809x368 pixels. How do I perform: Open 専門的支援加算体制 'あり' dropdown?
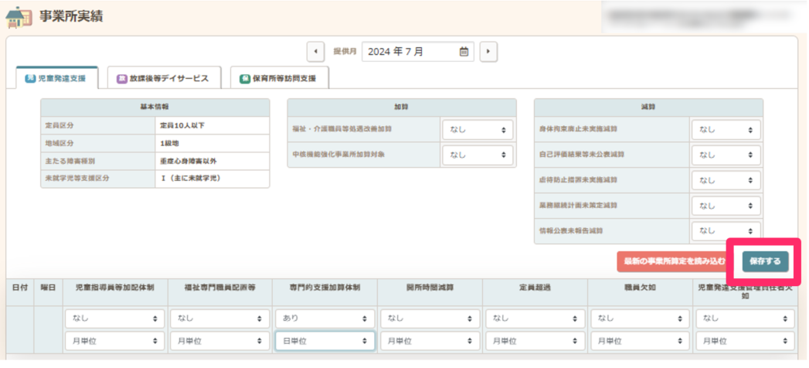pos(325,318)
